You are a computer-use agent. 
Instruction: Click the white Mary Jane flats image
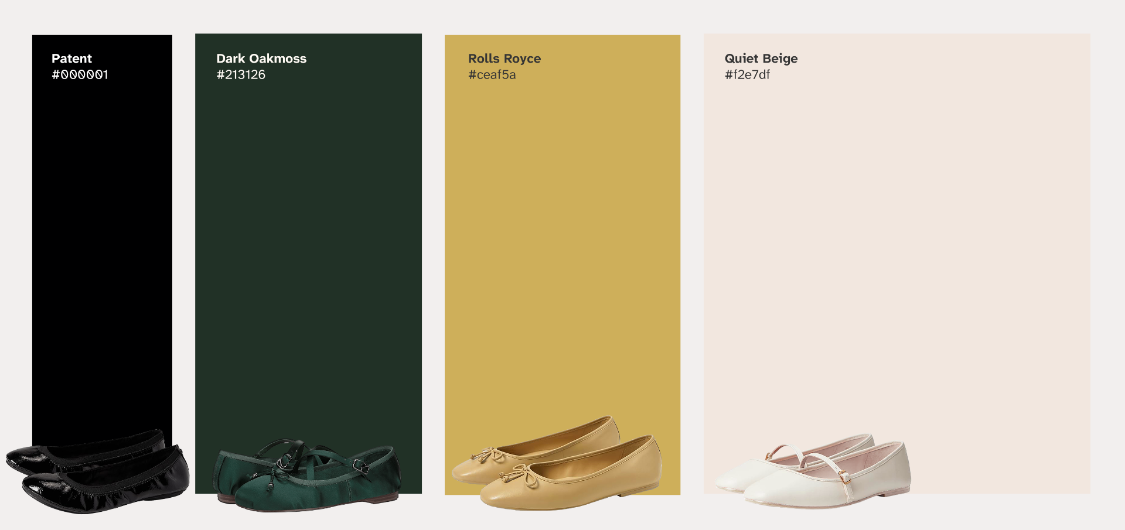point(813,471)
